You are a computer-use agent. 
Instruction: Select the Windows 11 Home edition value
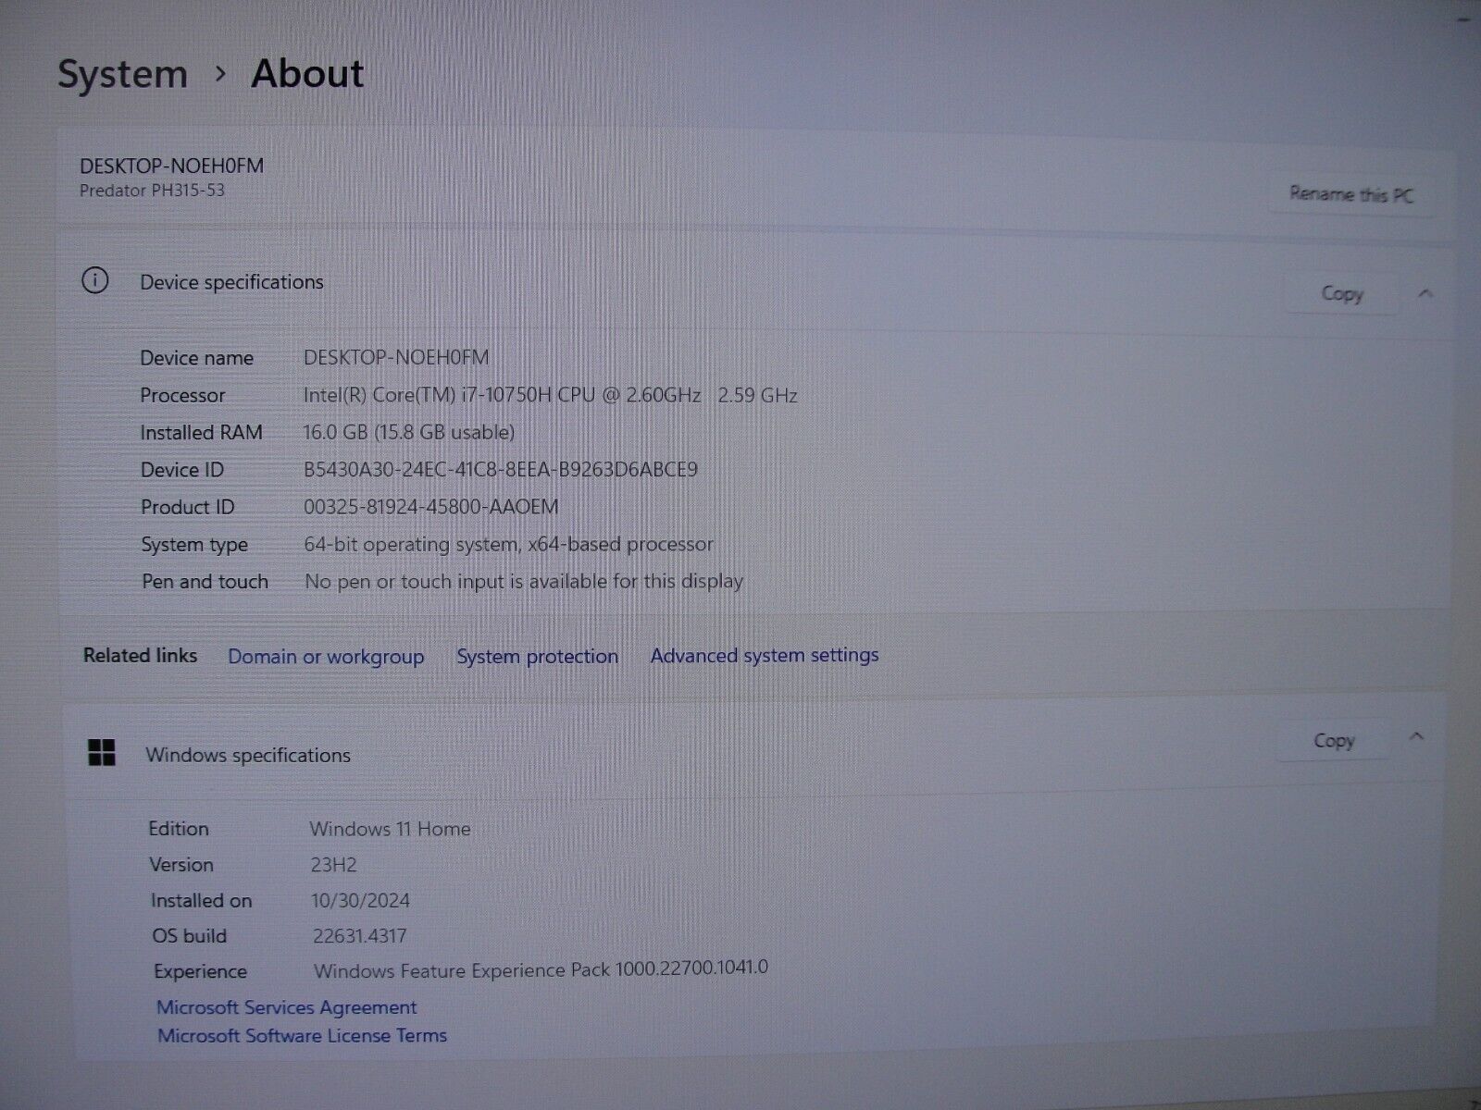(x=390, y=829)
